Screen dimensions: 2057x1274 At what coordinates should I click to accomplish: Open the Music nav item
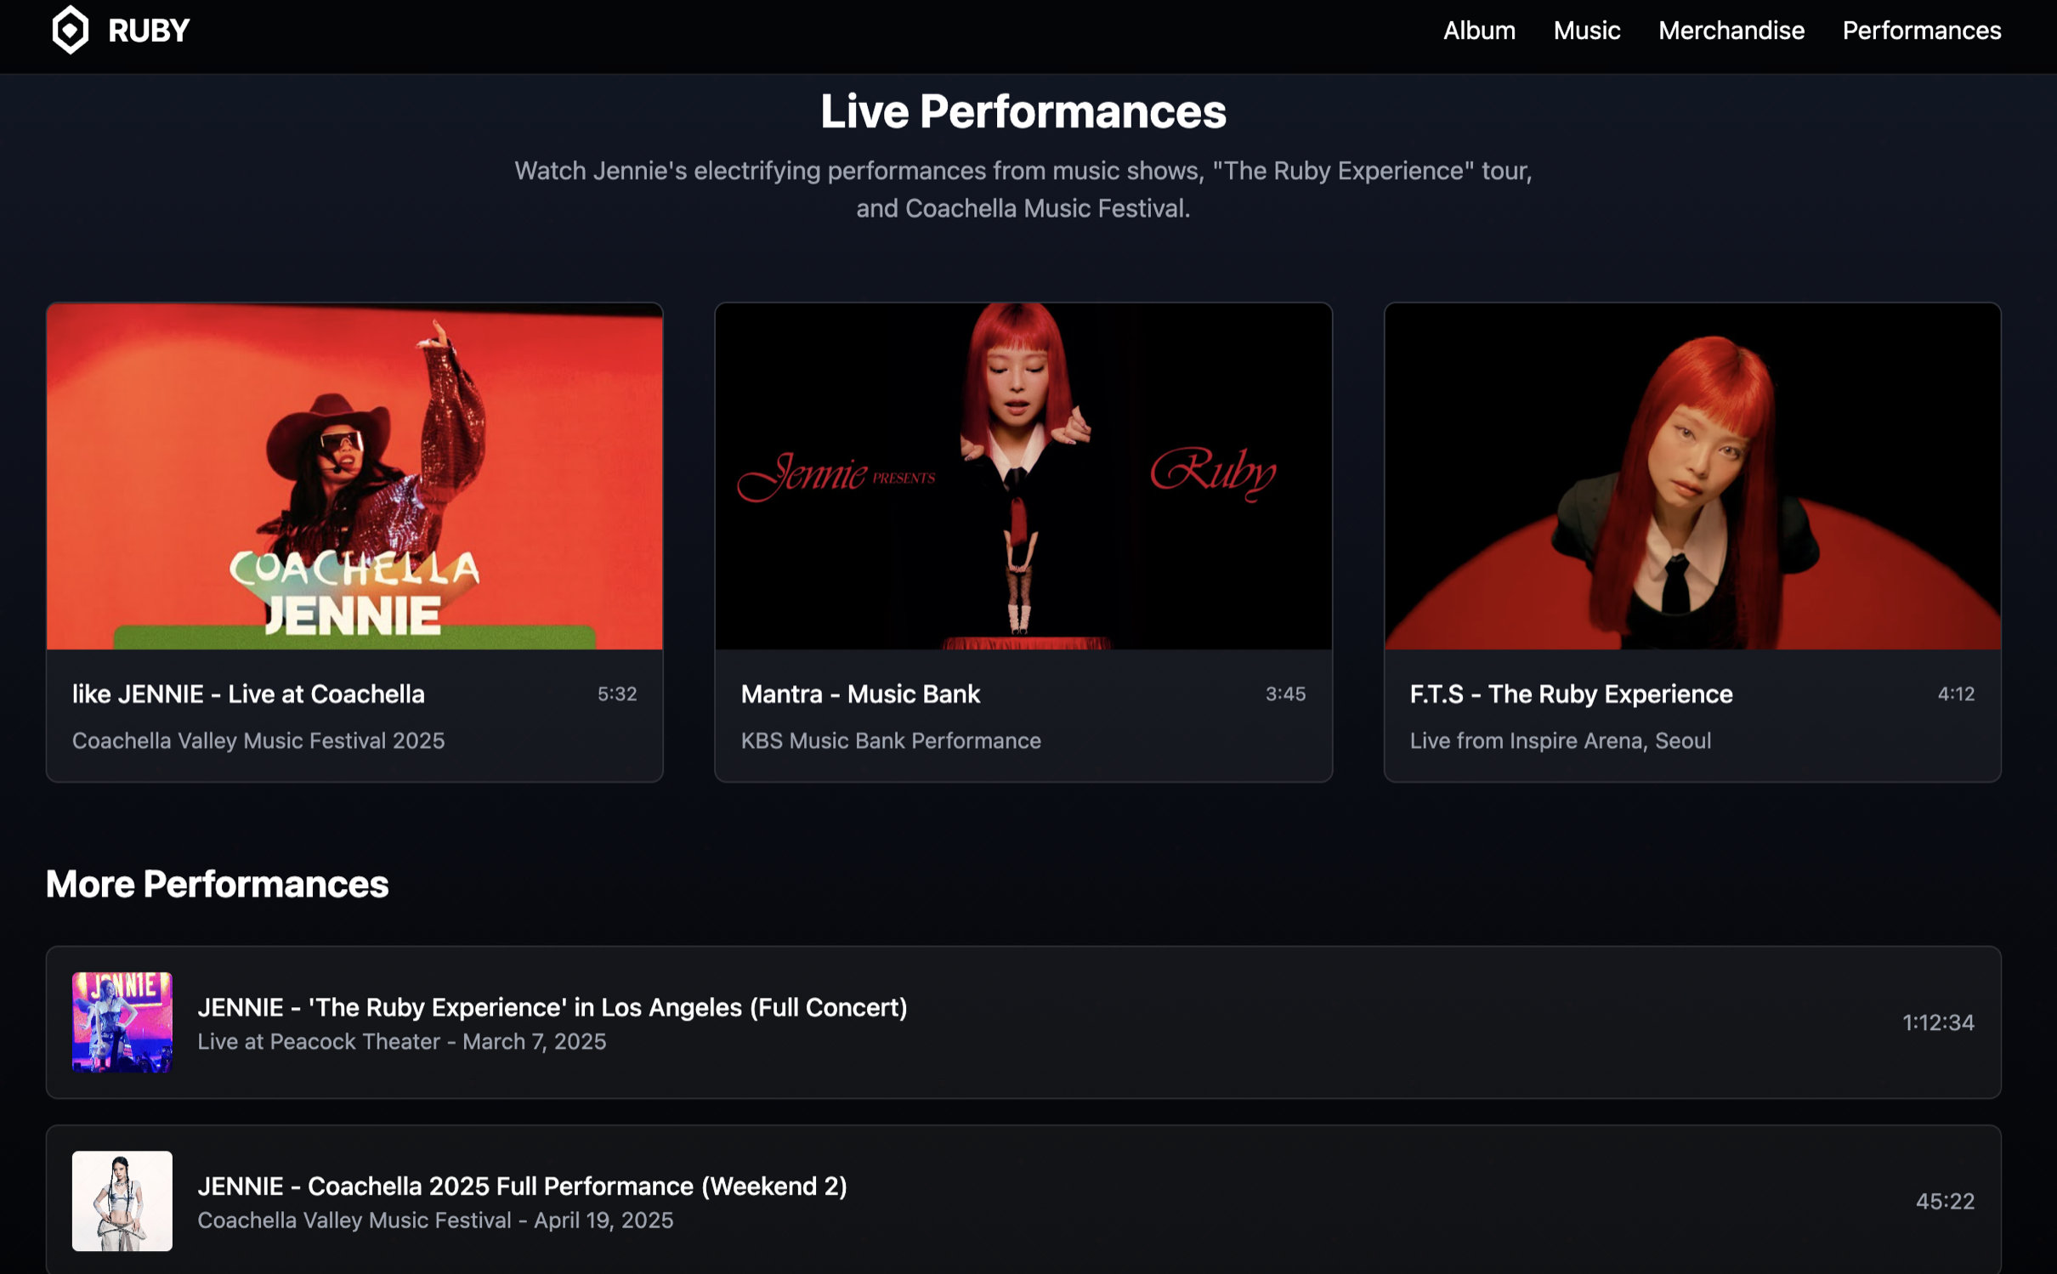click(x=1586, y=31)
